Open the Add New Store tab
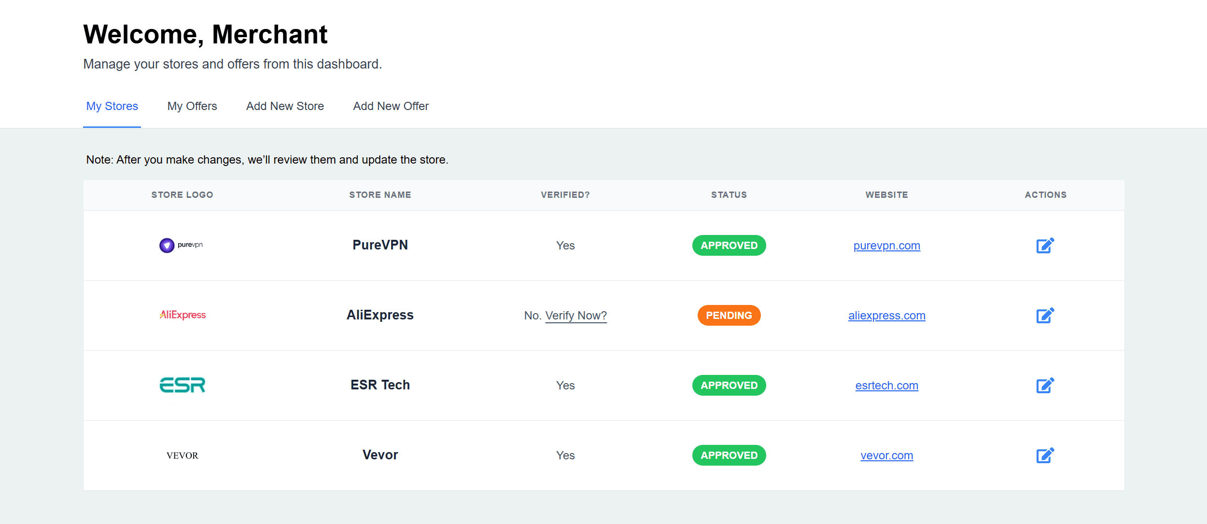The image size is (1207, 524). click(x=285, y=106)
